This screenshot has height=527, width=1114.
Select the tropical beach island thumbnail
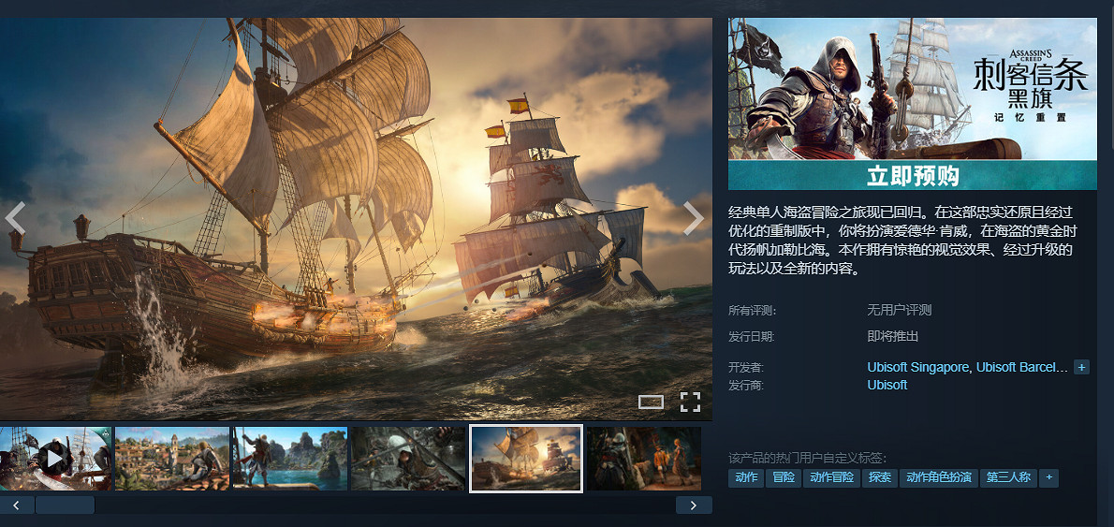(290, 459)
